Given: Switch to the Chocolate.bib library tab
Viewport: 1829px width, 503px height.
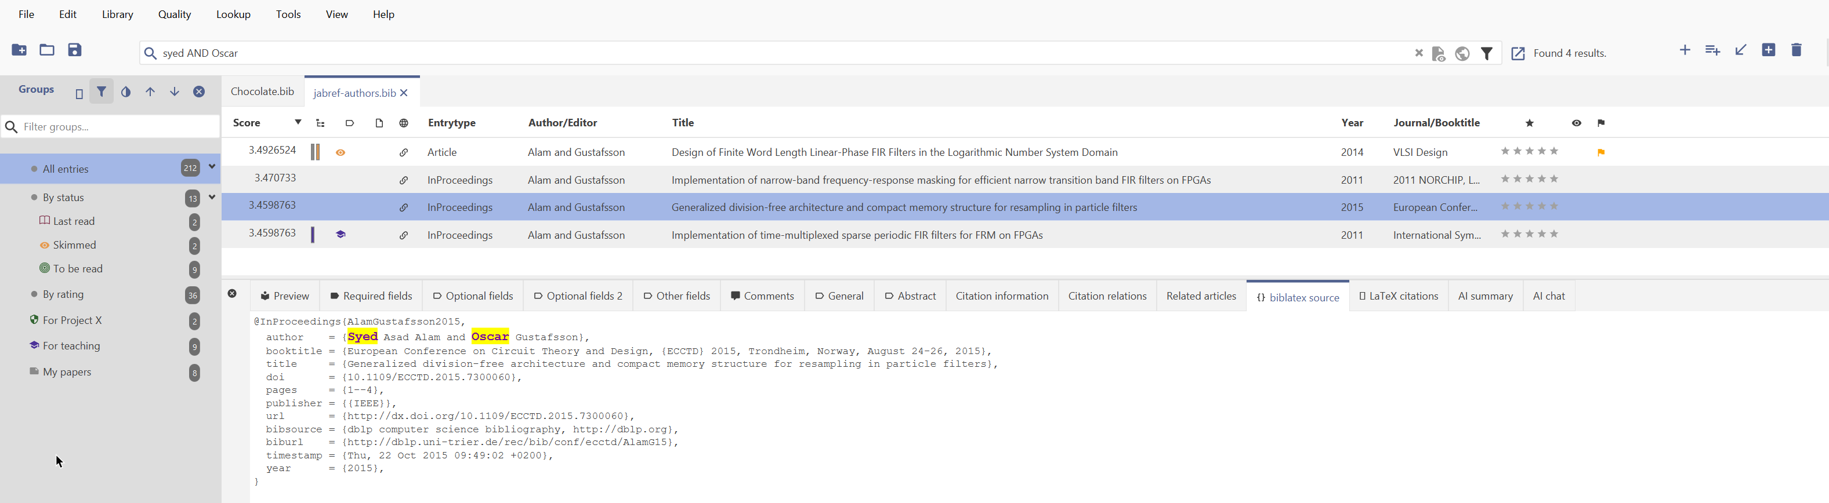Looking at the screenshot, I should click(263, 92).
